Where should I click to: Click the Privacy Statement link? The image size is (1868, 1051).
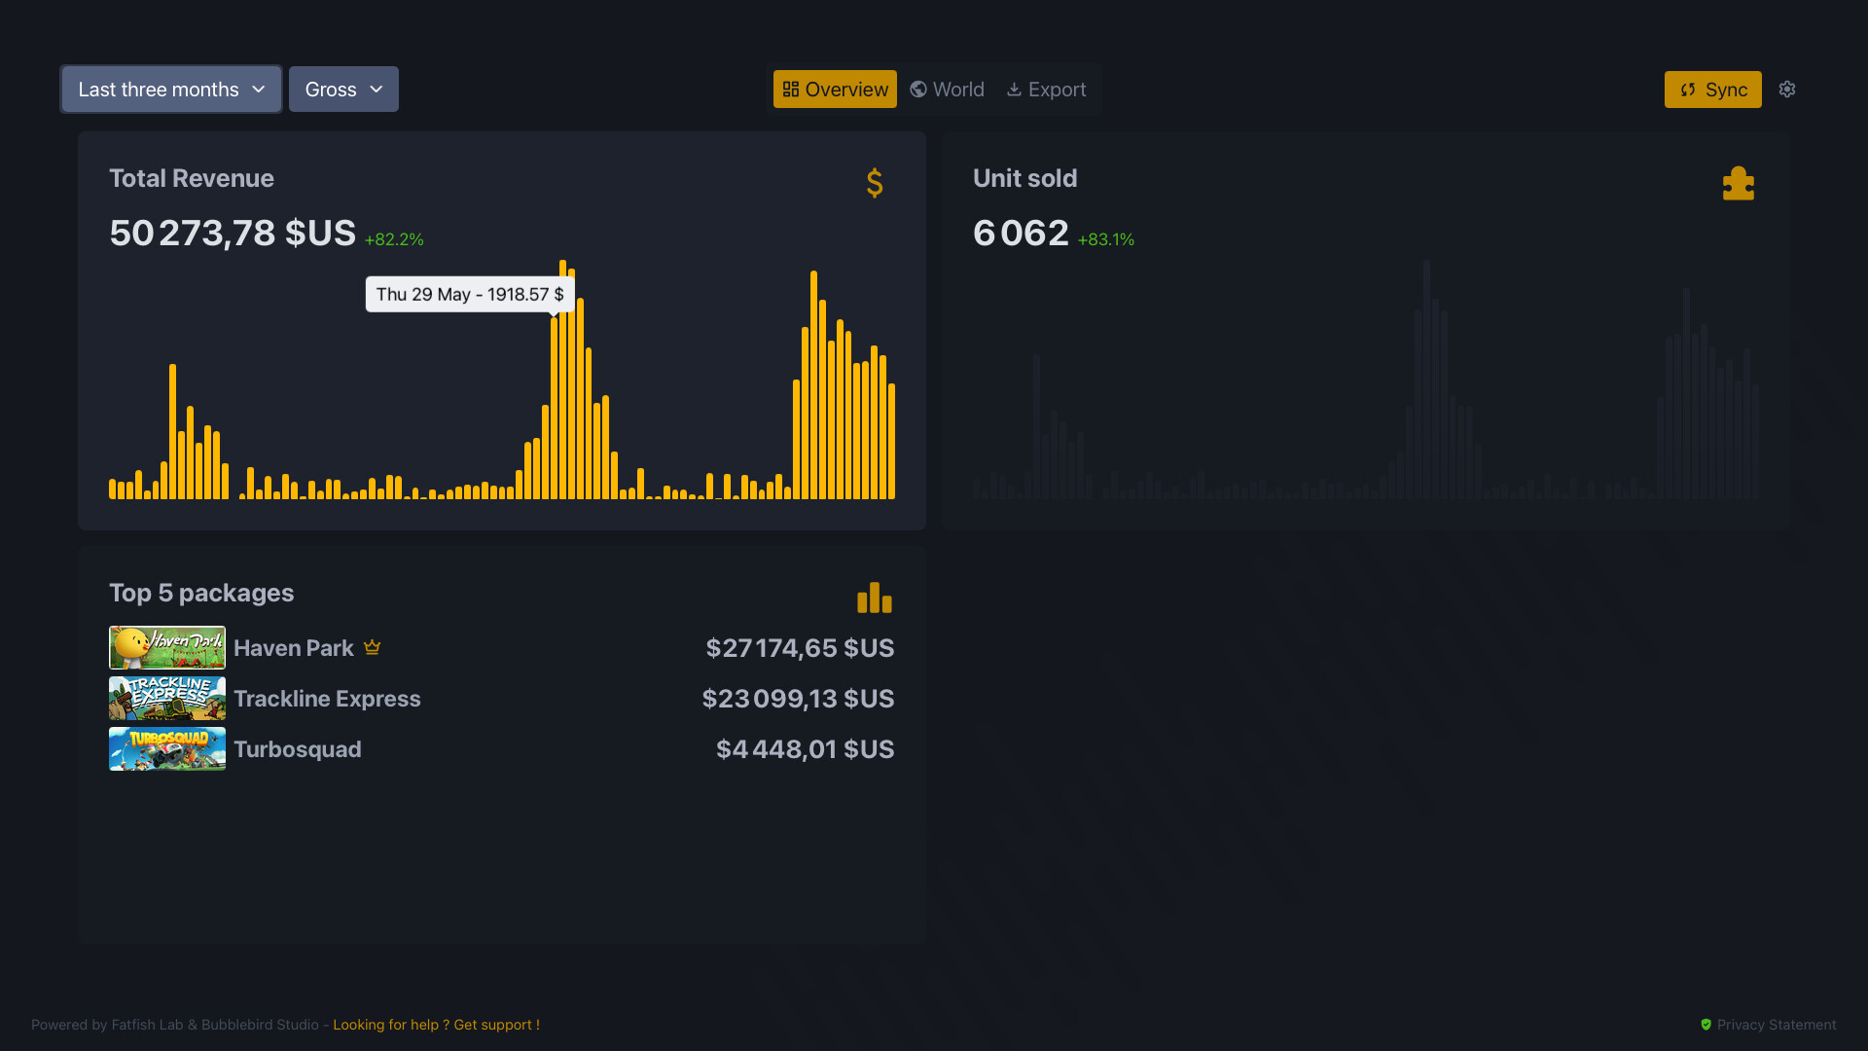click(1775, 1025)
